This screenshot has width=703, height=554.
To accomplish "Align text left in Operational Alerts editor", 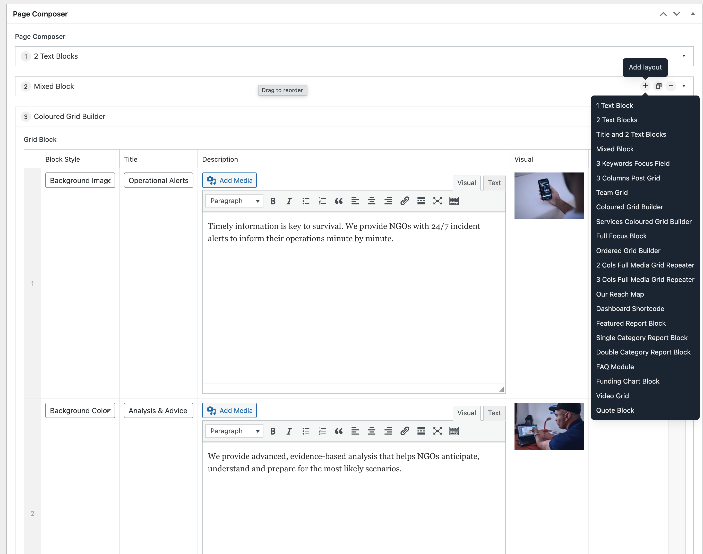I will [355, 201].
